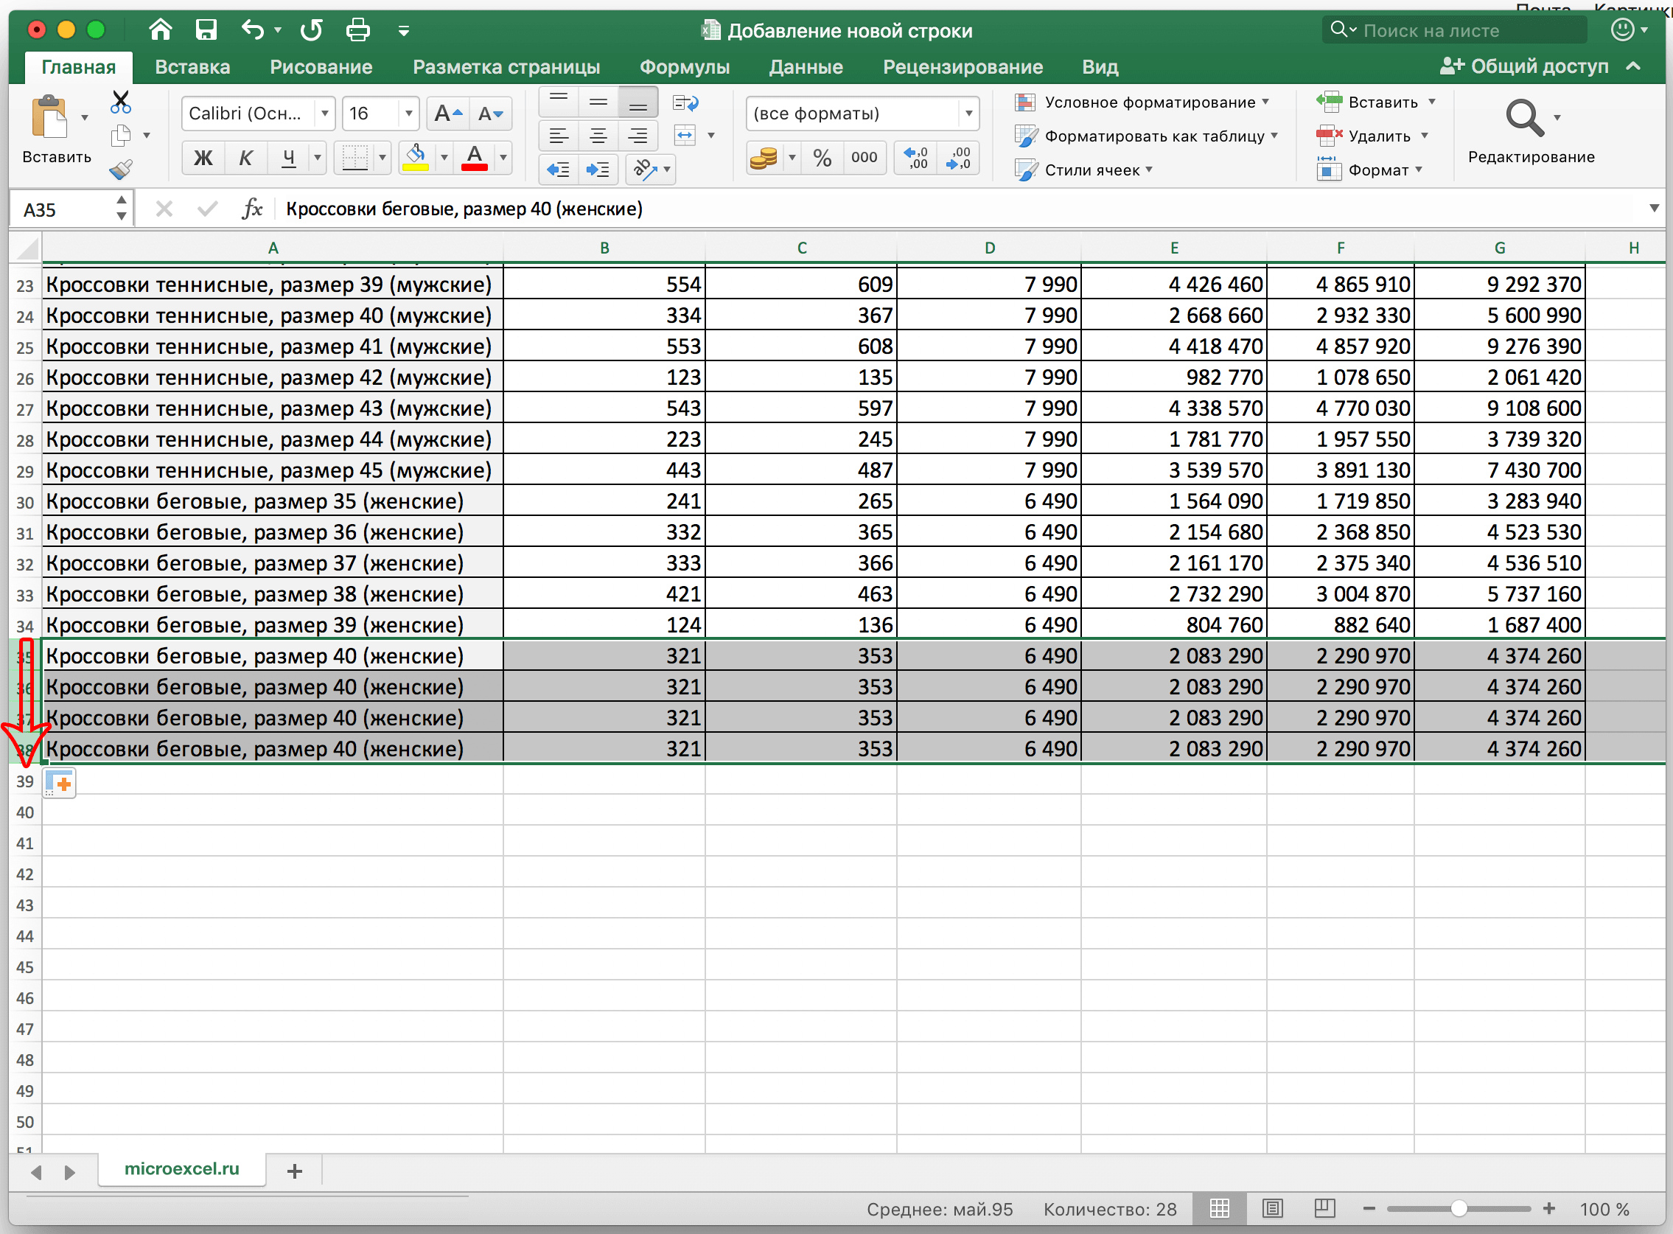Click the Wrap text icon

[x=685, y=102]
